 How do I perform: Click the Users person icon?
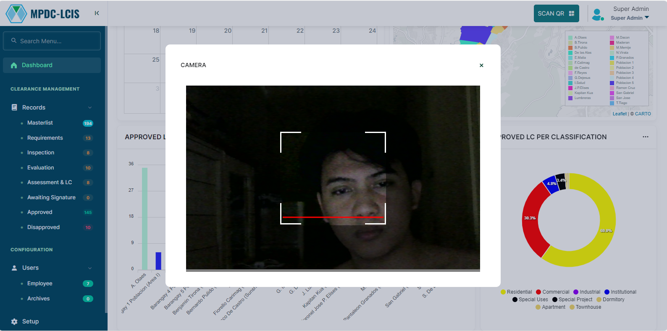(14, 268)
